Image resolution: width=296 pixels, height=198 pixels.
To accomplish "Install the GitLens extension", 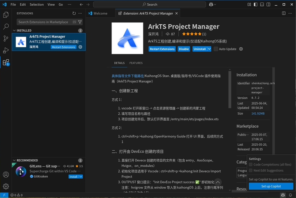I will tap(74, 177).
